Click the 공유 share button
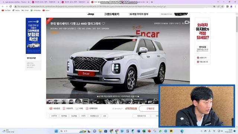 pyautogui.click(x=104, y=116)
